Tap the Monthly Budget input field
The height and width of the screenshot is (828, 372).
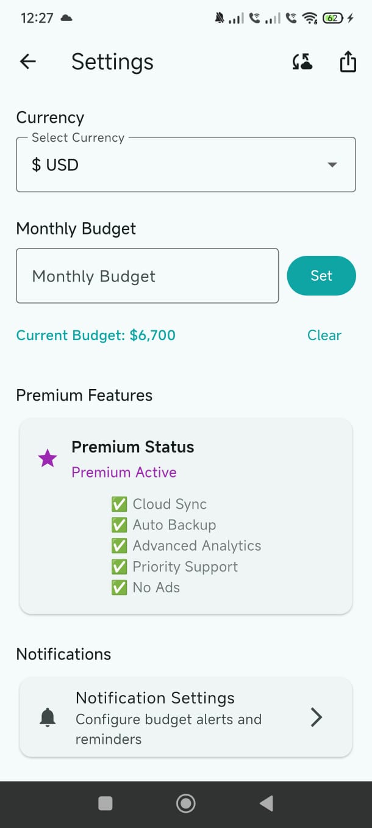point(147,276)
